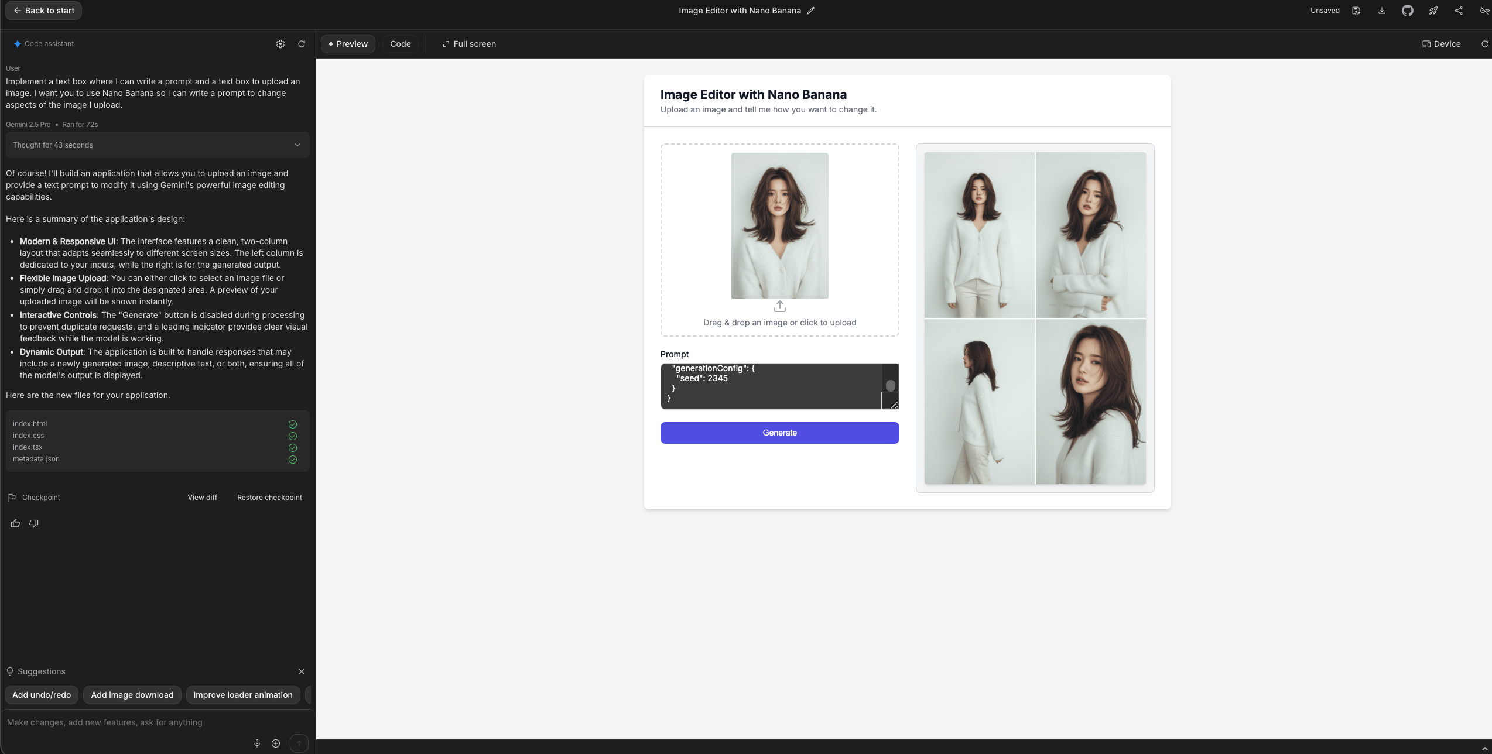Screen dimensions: 1492x754
Task: Choose the Add undo/redo suggestion
Action: pos(42,695)
